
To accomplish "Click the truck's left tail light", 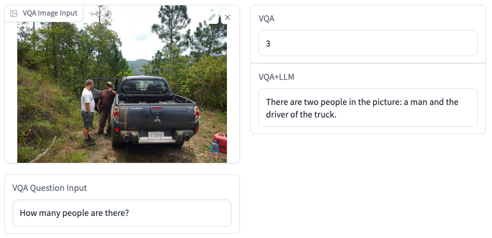I will [x=116, y=114].
